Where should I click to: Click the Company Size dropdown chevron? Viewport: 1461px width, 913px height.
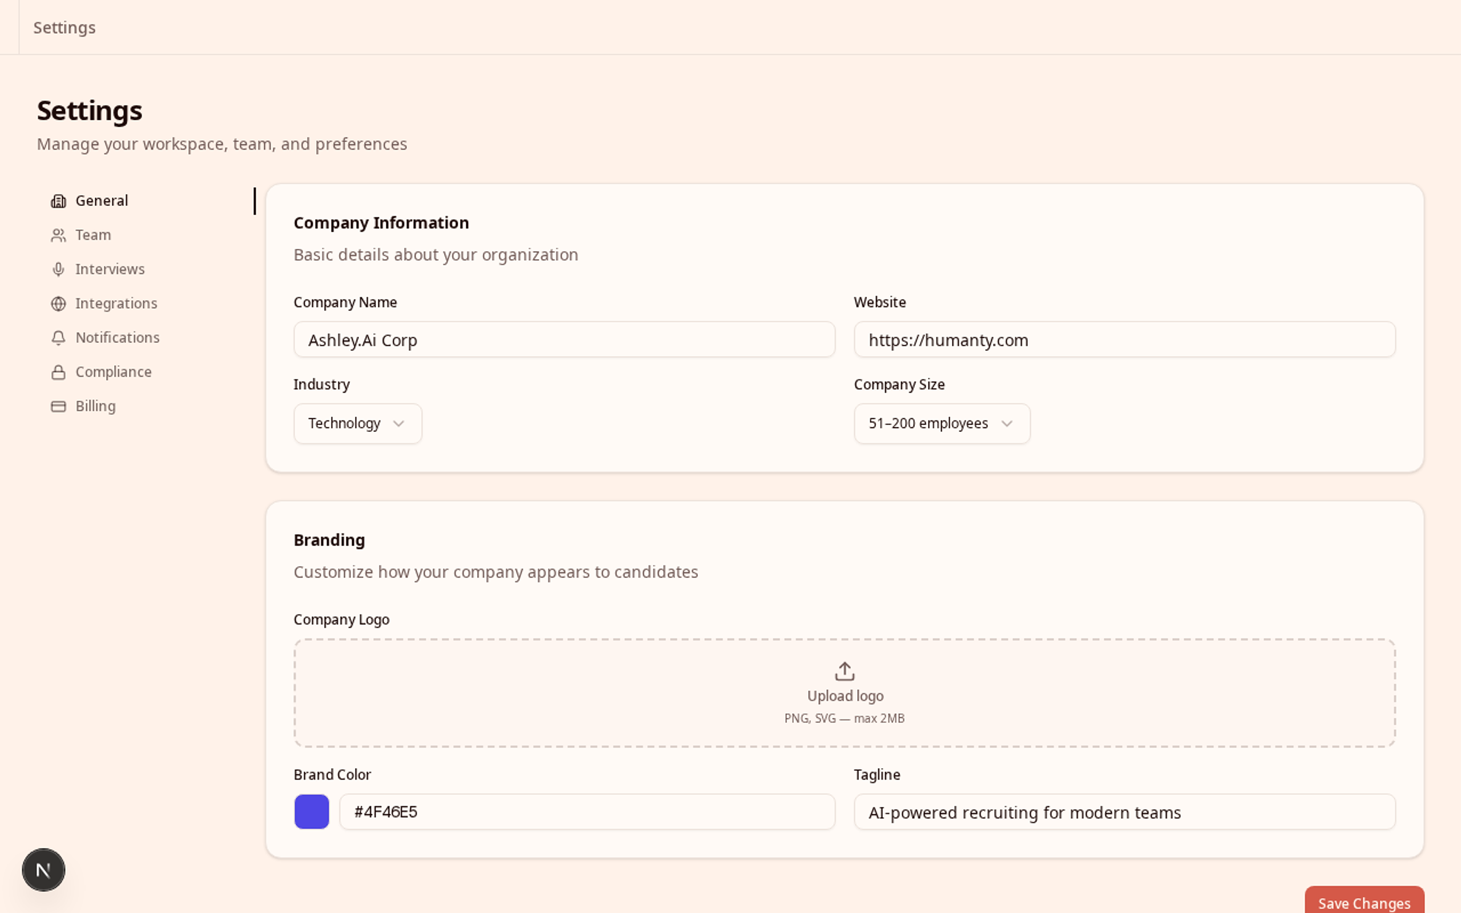coord(1006,424)
